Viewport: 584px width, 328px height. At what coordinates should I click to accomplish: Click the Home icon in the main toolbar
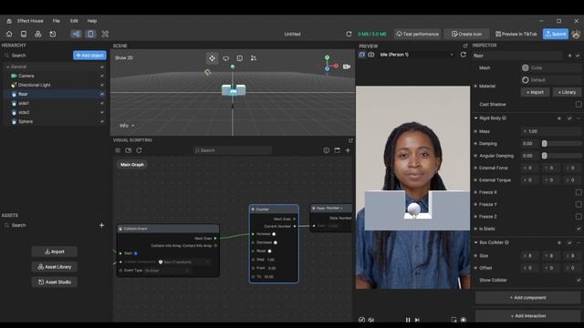tap(9, 34)
